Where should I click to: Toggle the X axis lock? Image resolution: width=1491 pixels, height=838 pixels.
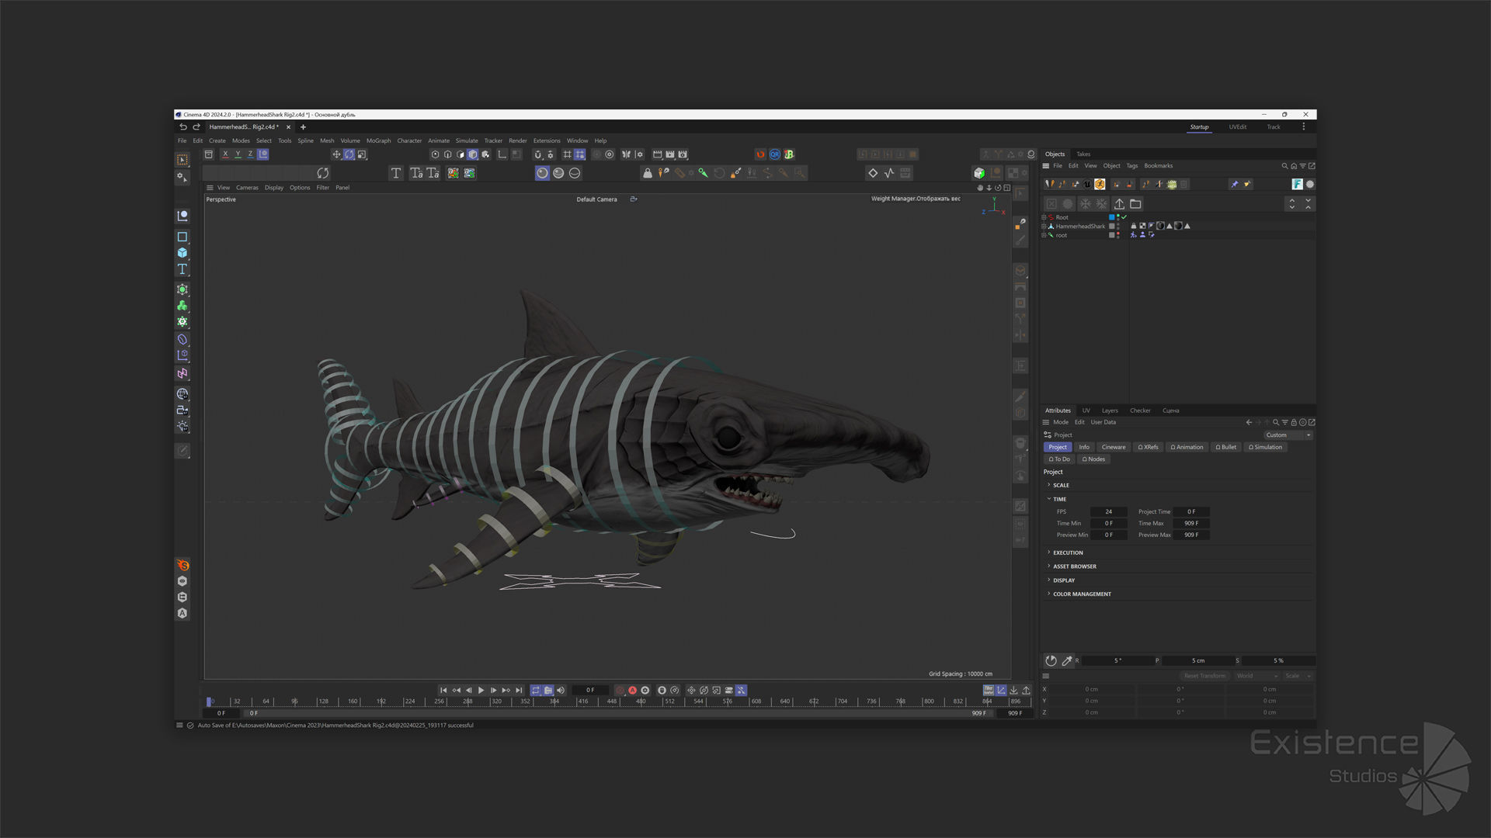pos(225,154)
